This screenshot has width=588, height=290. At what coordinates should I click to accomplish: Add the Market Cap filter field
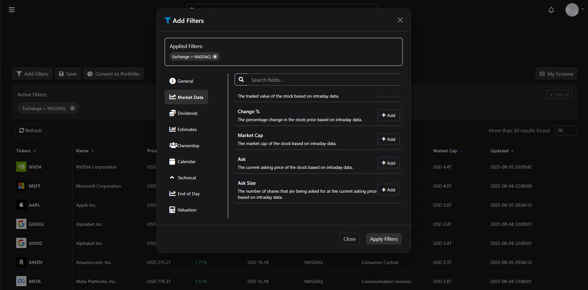coord(388,139)
